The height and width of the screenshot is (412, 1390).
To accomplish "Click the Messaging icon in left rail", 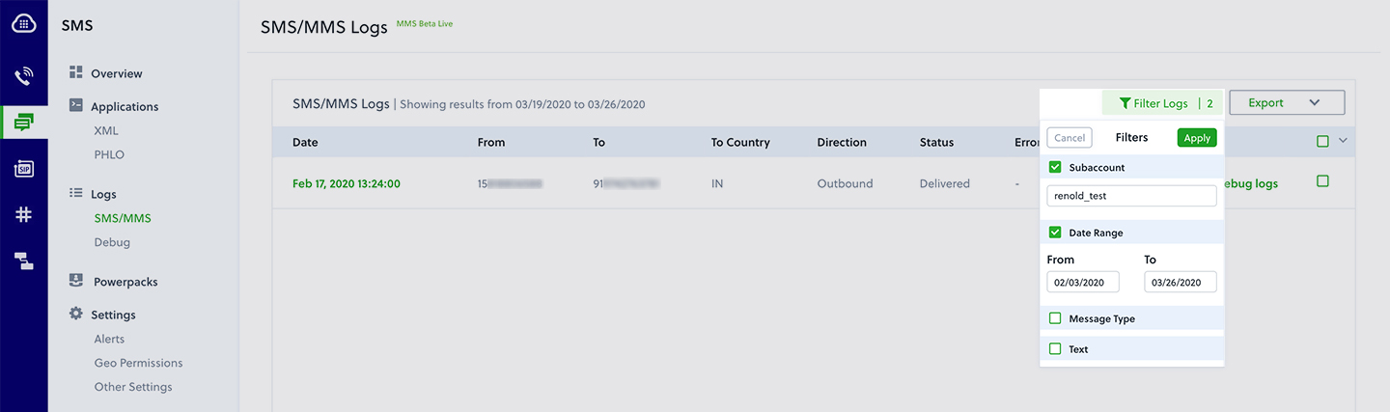I will (24, 123).
